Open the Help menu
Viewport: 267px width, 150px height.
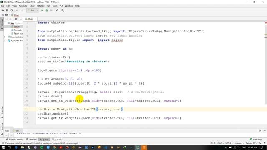coord(77,6)
